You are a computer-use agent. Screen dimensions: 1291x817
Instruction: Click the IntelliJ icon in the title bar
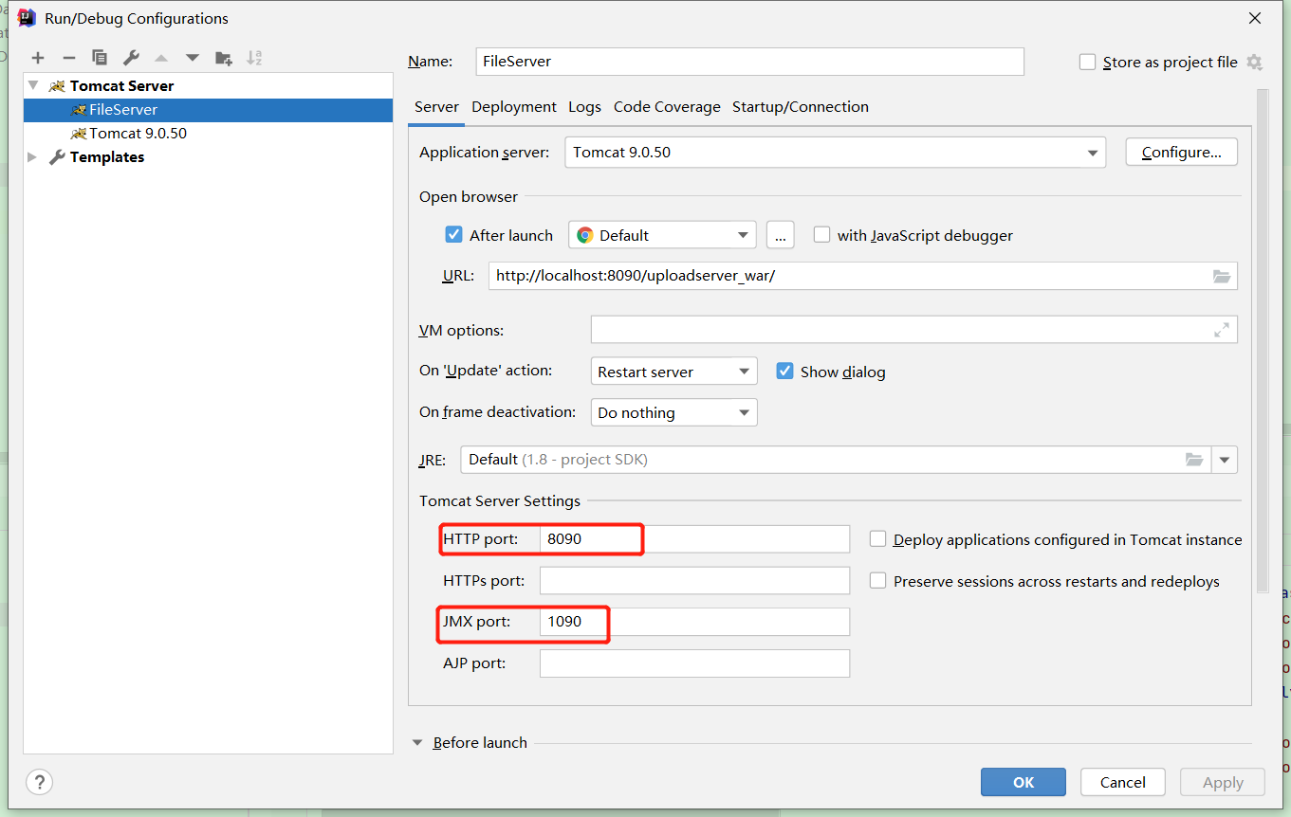pyautogui.click(x=27, y=18)
